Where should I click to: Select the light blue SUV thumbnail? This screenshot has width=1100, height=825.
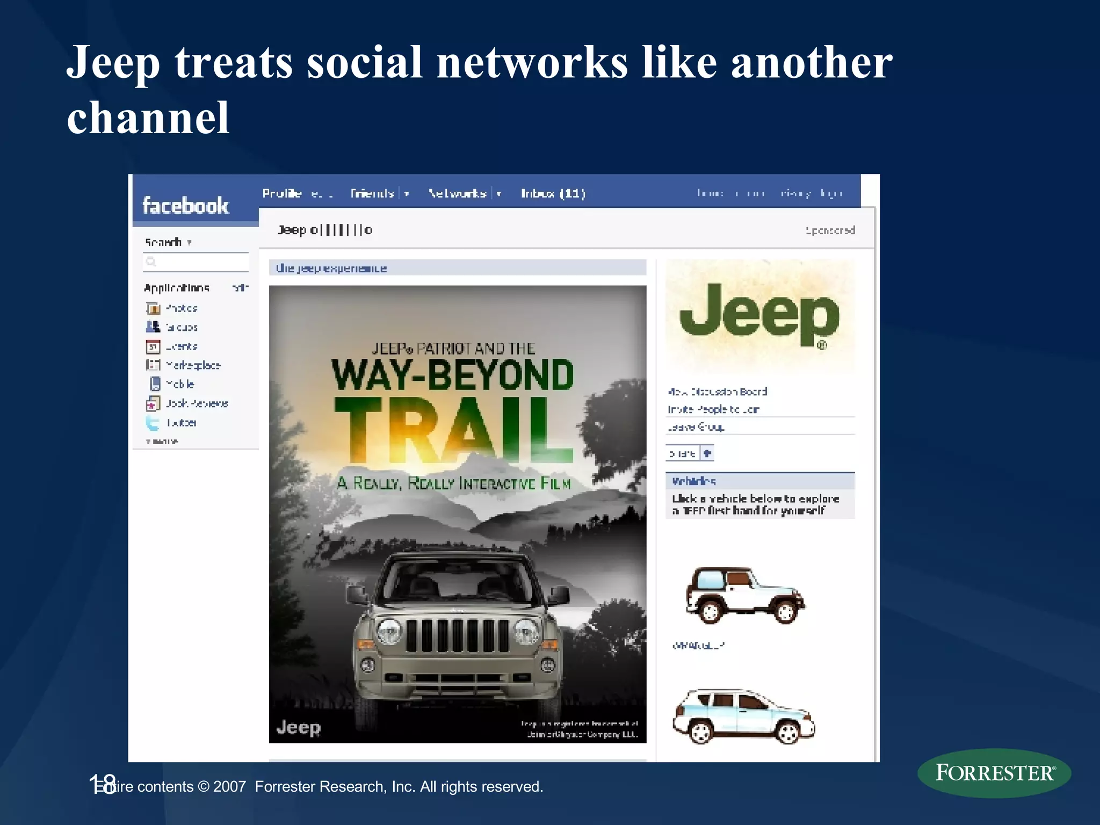point(744,717)
